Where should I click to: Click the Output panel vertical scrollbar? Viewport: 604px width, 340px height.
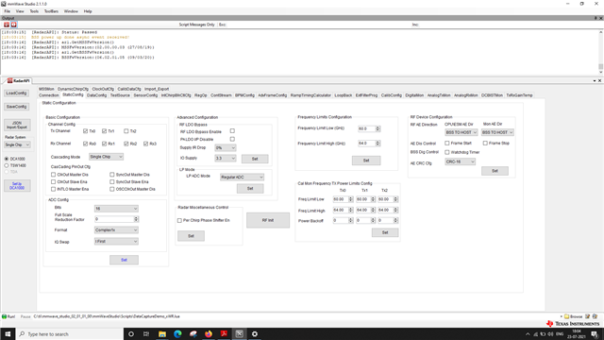(x=600, y=51)
